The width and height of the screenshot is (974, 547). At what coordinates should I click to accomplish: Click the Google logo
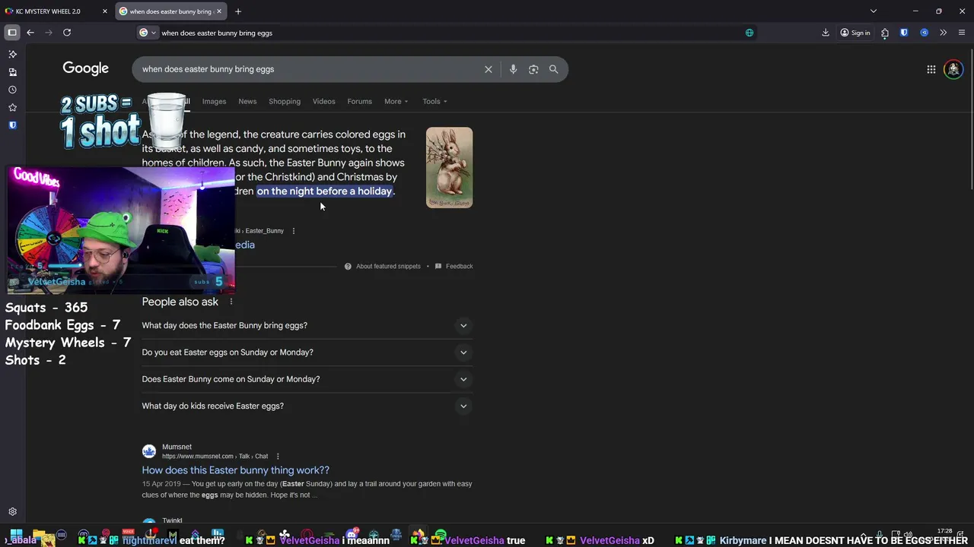86,68
